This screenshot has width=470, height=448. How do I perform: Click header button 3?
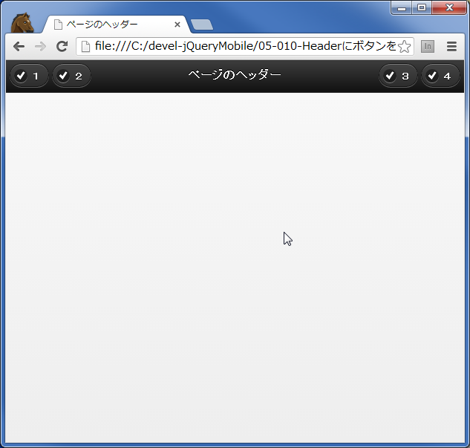(x=398, y=76)
